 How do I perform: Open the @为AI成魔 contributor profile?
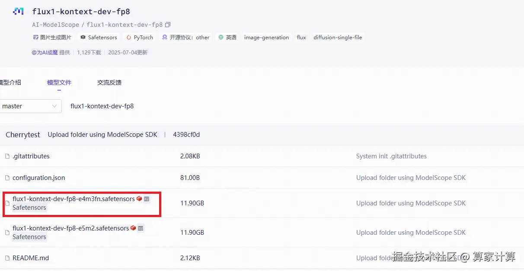pos(45,53)
